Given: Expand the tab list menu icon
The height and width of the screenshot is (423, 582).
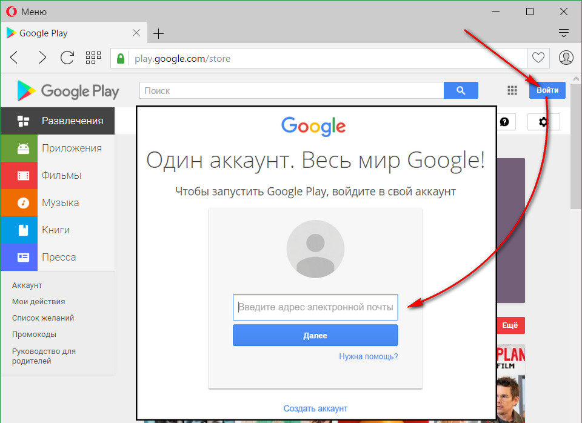Looking at the screenshot, I should (564, 33).
